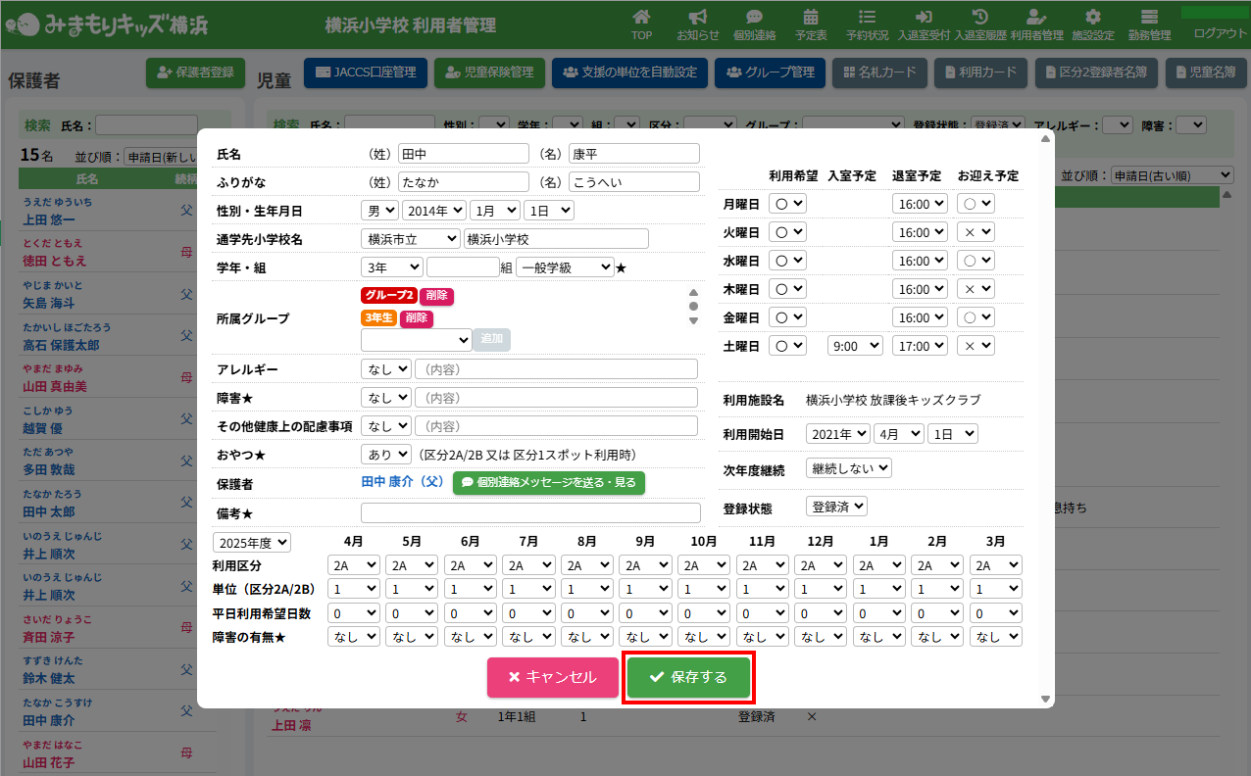Open the 2025年度 fiscal year dropdown
Screen dimensions: 1251x776
coord(252,543)
